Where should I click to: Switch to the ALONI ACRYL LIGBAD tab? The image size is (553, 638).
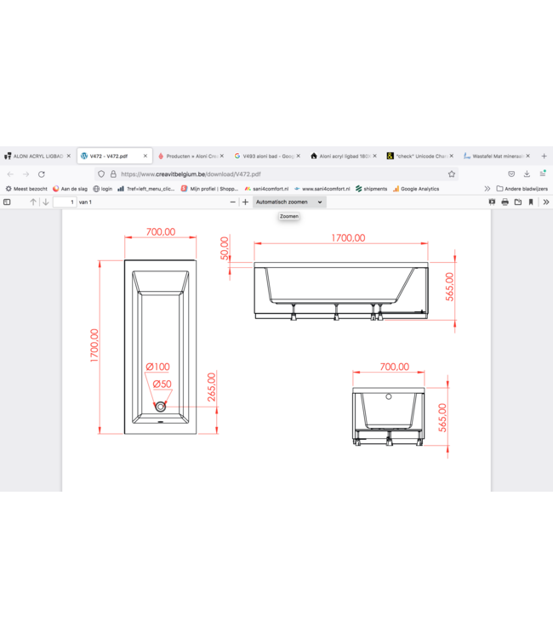[x=36, y=157]
